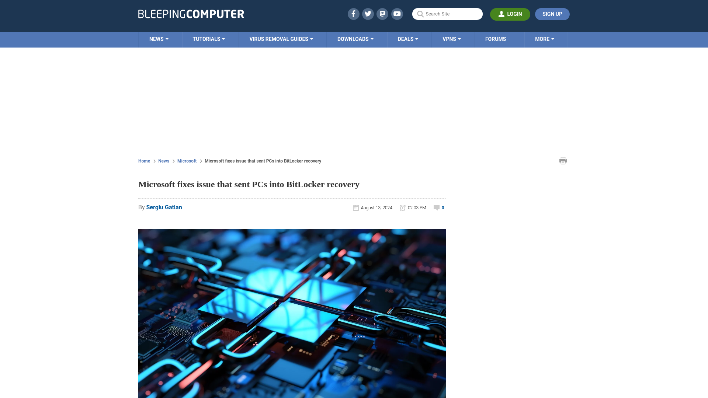Click the DEALS navigation menu item
708x398 pixels.
(408, 39)
